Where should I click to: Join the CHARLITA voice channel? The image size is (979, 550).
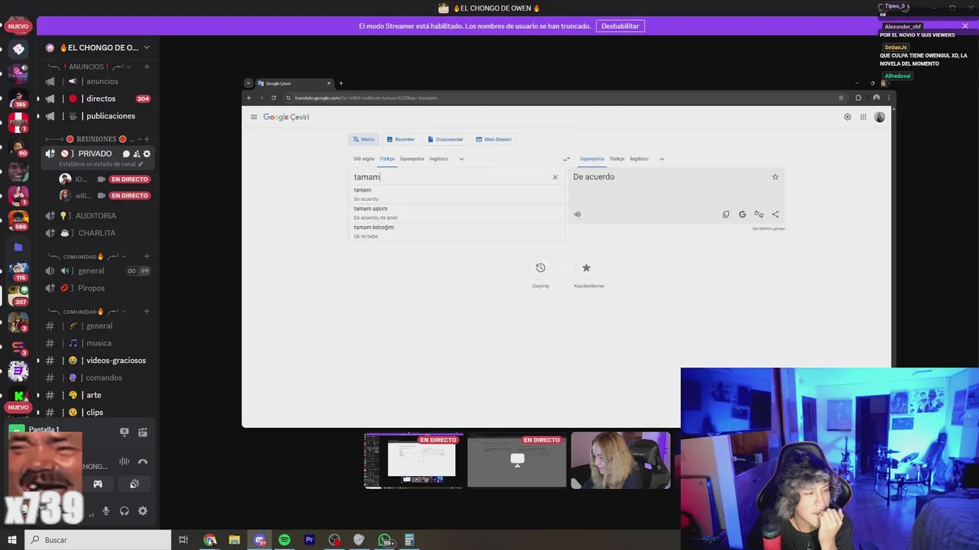tap(97, 233)
